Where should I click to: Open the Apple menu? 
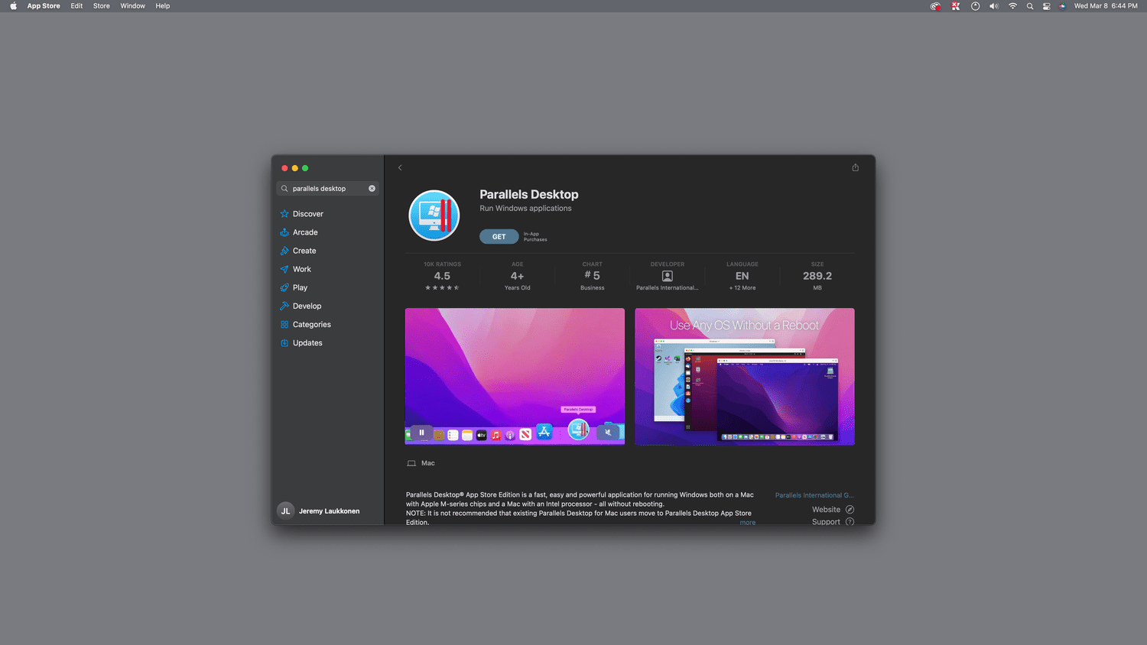(x=13, y=5)
